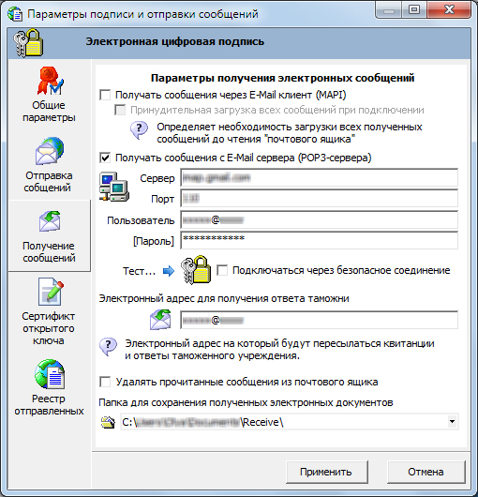This screenshot has height=497, width=478.
Task: Enable connecting through secure connection checkbox
Action: pyautogui.click(x=222, y=270)
